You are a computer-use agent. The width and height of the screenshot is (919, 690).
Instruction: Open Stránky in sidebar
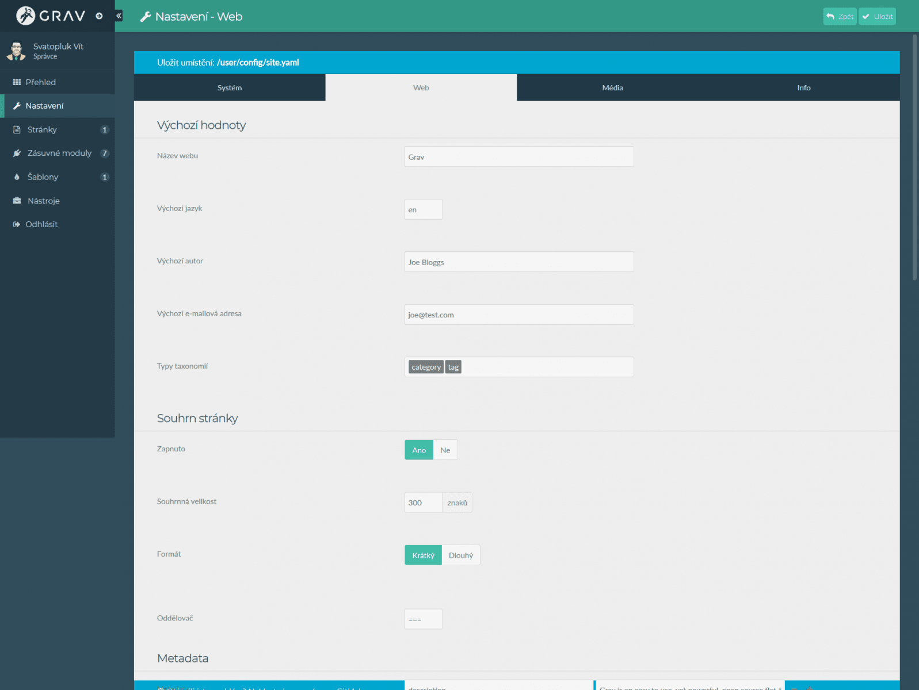click(58, 130)
